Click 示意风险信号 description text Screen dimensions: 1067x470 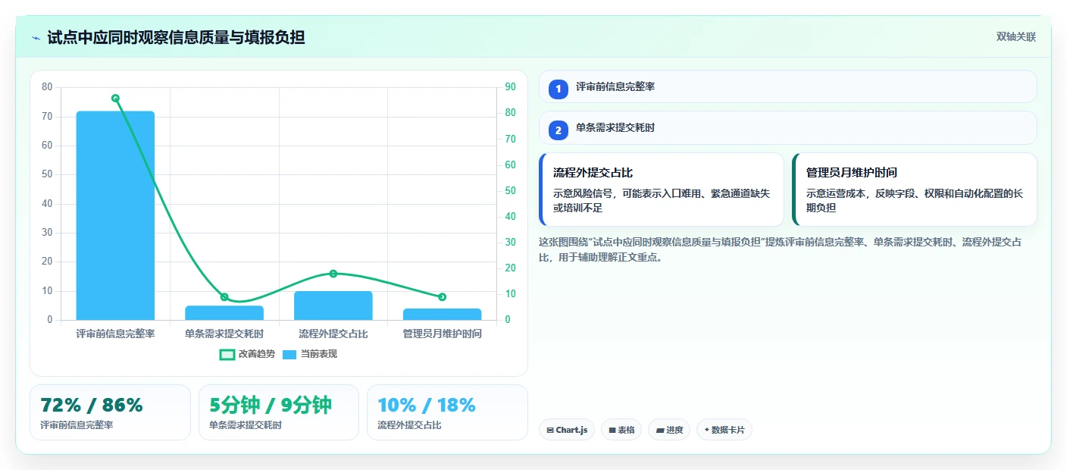point(662,200)
